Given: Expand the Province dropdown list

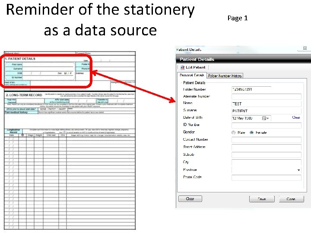Looking at the screenshot, I should pyautogui.click(x=298, y=170).
